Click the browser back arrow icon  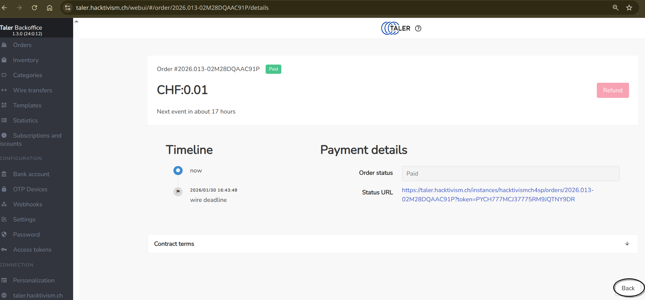(4, 8)
